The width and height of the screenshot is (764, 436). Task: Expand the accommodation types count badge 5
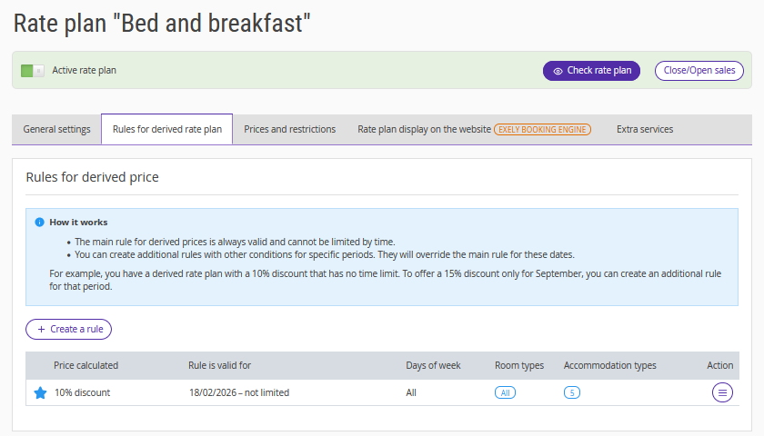572,392
